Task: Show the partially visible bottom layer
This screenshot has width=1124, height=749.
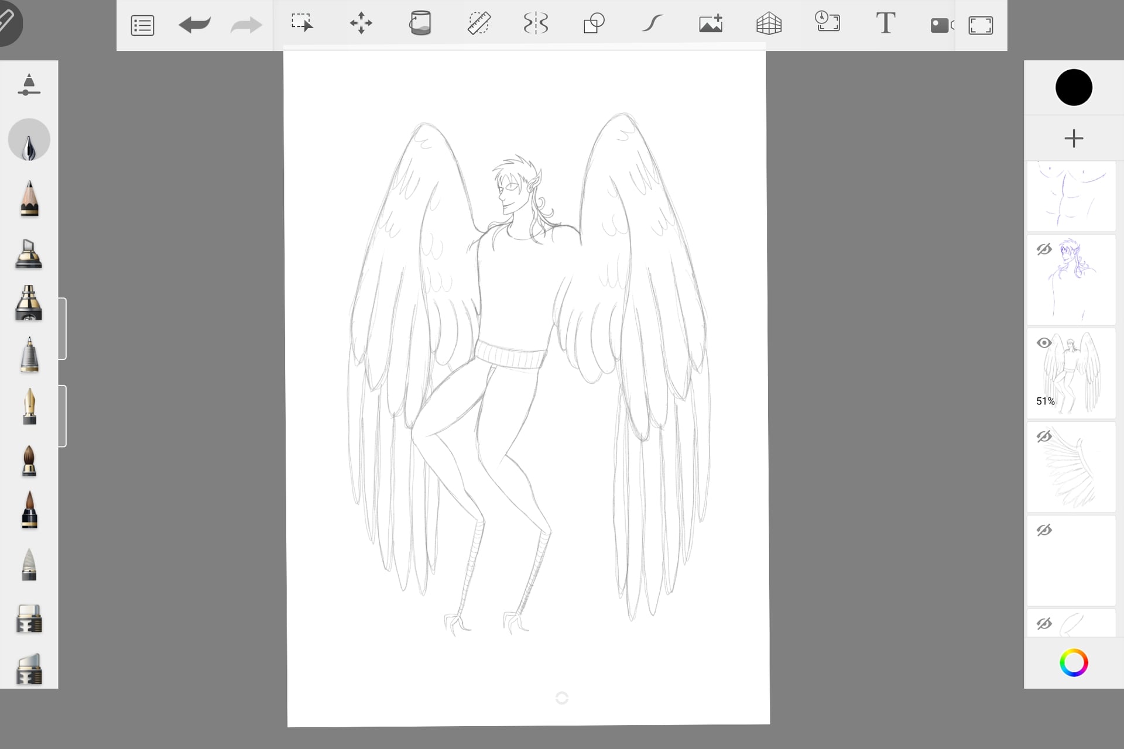Action: click(1044, 624)
